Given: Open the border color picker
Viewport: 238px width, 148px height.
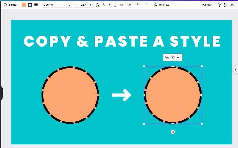Looking at the screenshot, I should (x=30, y=5).
